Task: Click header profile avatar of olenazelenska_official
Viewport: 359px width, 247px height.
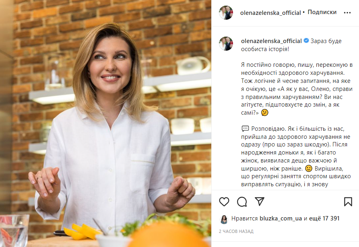Action: click(x=226, y=12)
